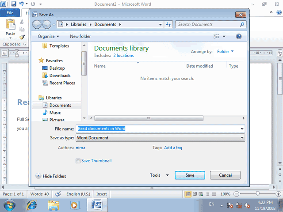
Task: Click the Word Help question mark icon
Action: point(279,12)
